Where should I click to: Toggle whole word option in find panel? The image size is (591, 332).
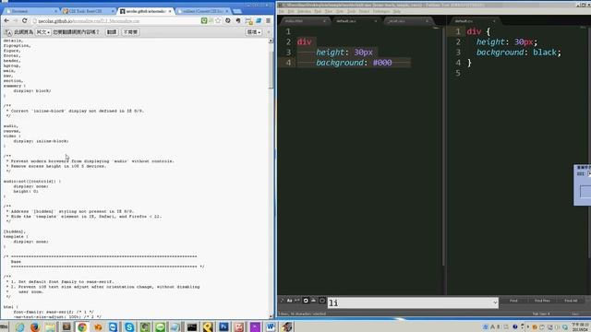point(297,301)
